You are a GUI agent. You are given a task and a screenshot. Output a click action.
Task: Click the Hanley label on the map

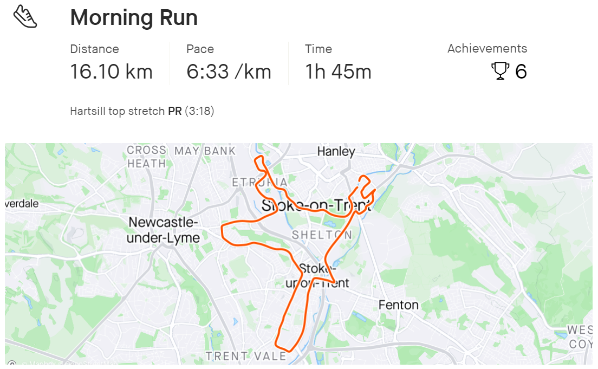coord(336,152)
